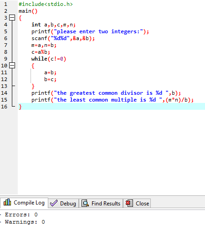
Task: Collapse the while block fold at line 10
Action: [12, 66]
